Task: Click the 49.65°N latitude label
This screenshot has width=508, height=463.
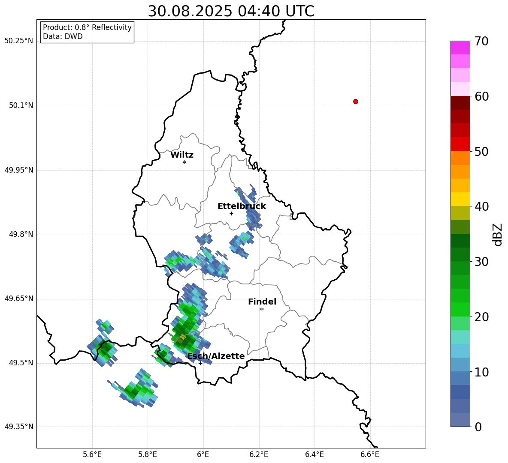Action: pyautogui.click(x=19, y=299)
